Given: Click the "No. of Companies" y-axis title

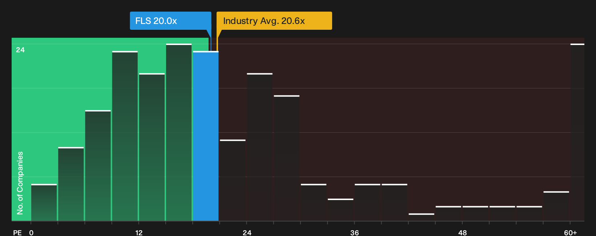Looking at the screenshot, I should (x=20, y=183).
